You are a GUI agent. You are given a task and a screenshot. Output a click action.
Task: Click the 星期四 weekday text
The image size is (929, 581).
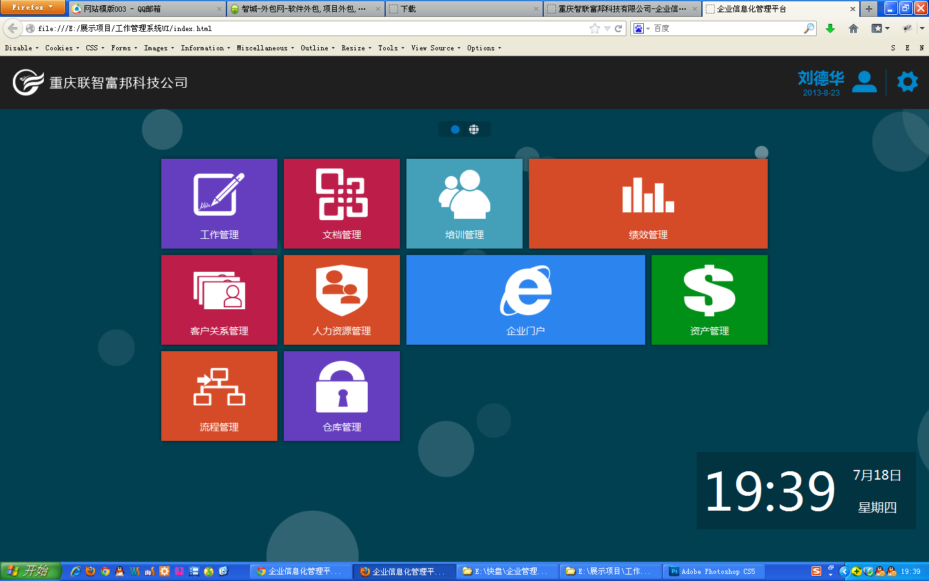[x=877, y=507]
